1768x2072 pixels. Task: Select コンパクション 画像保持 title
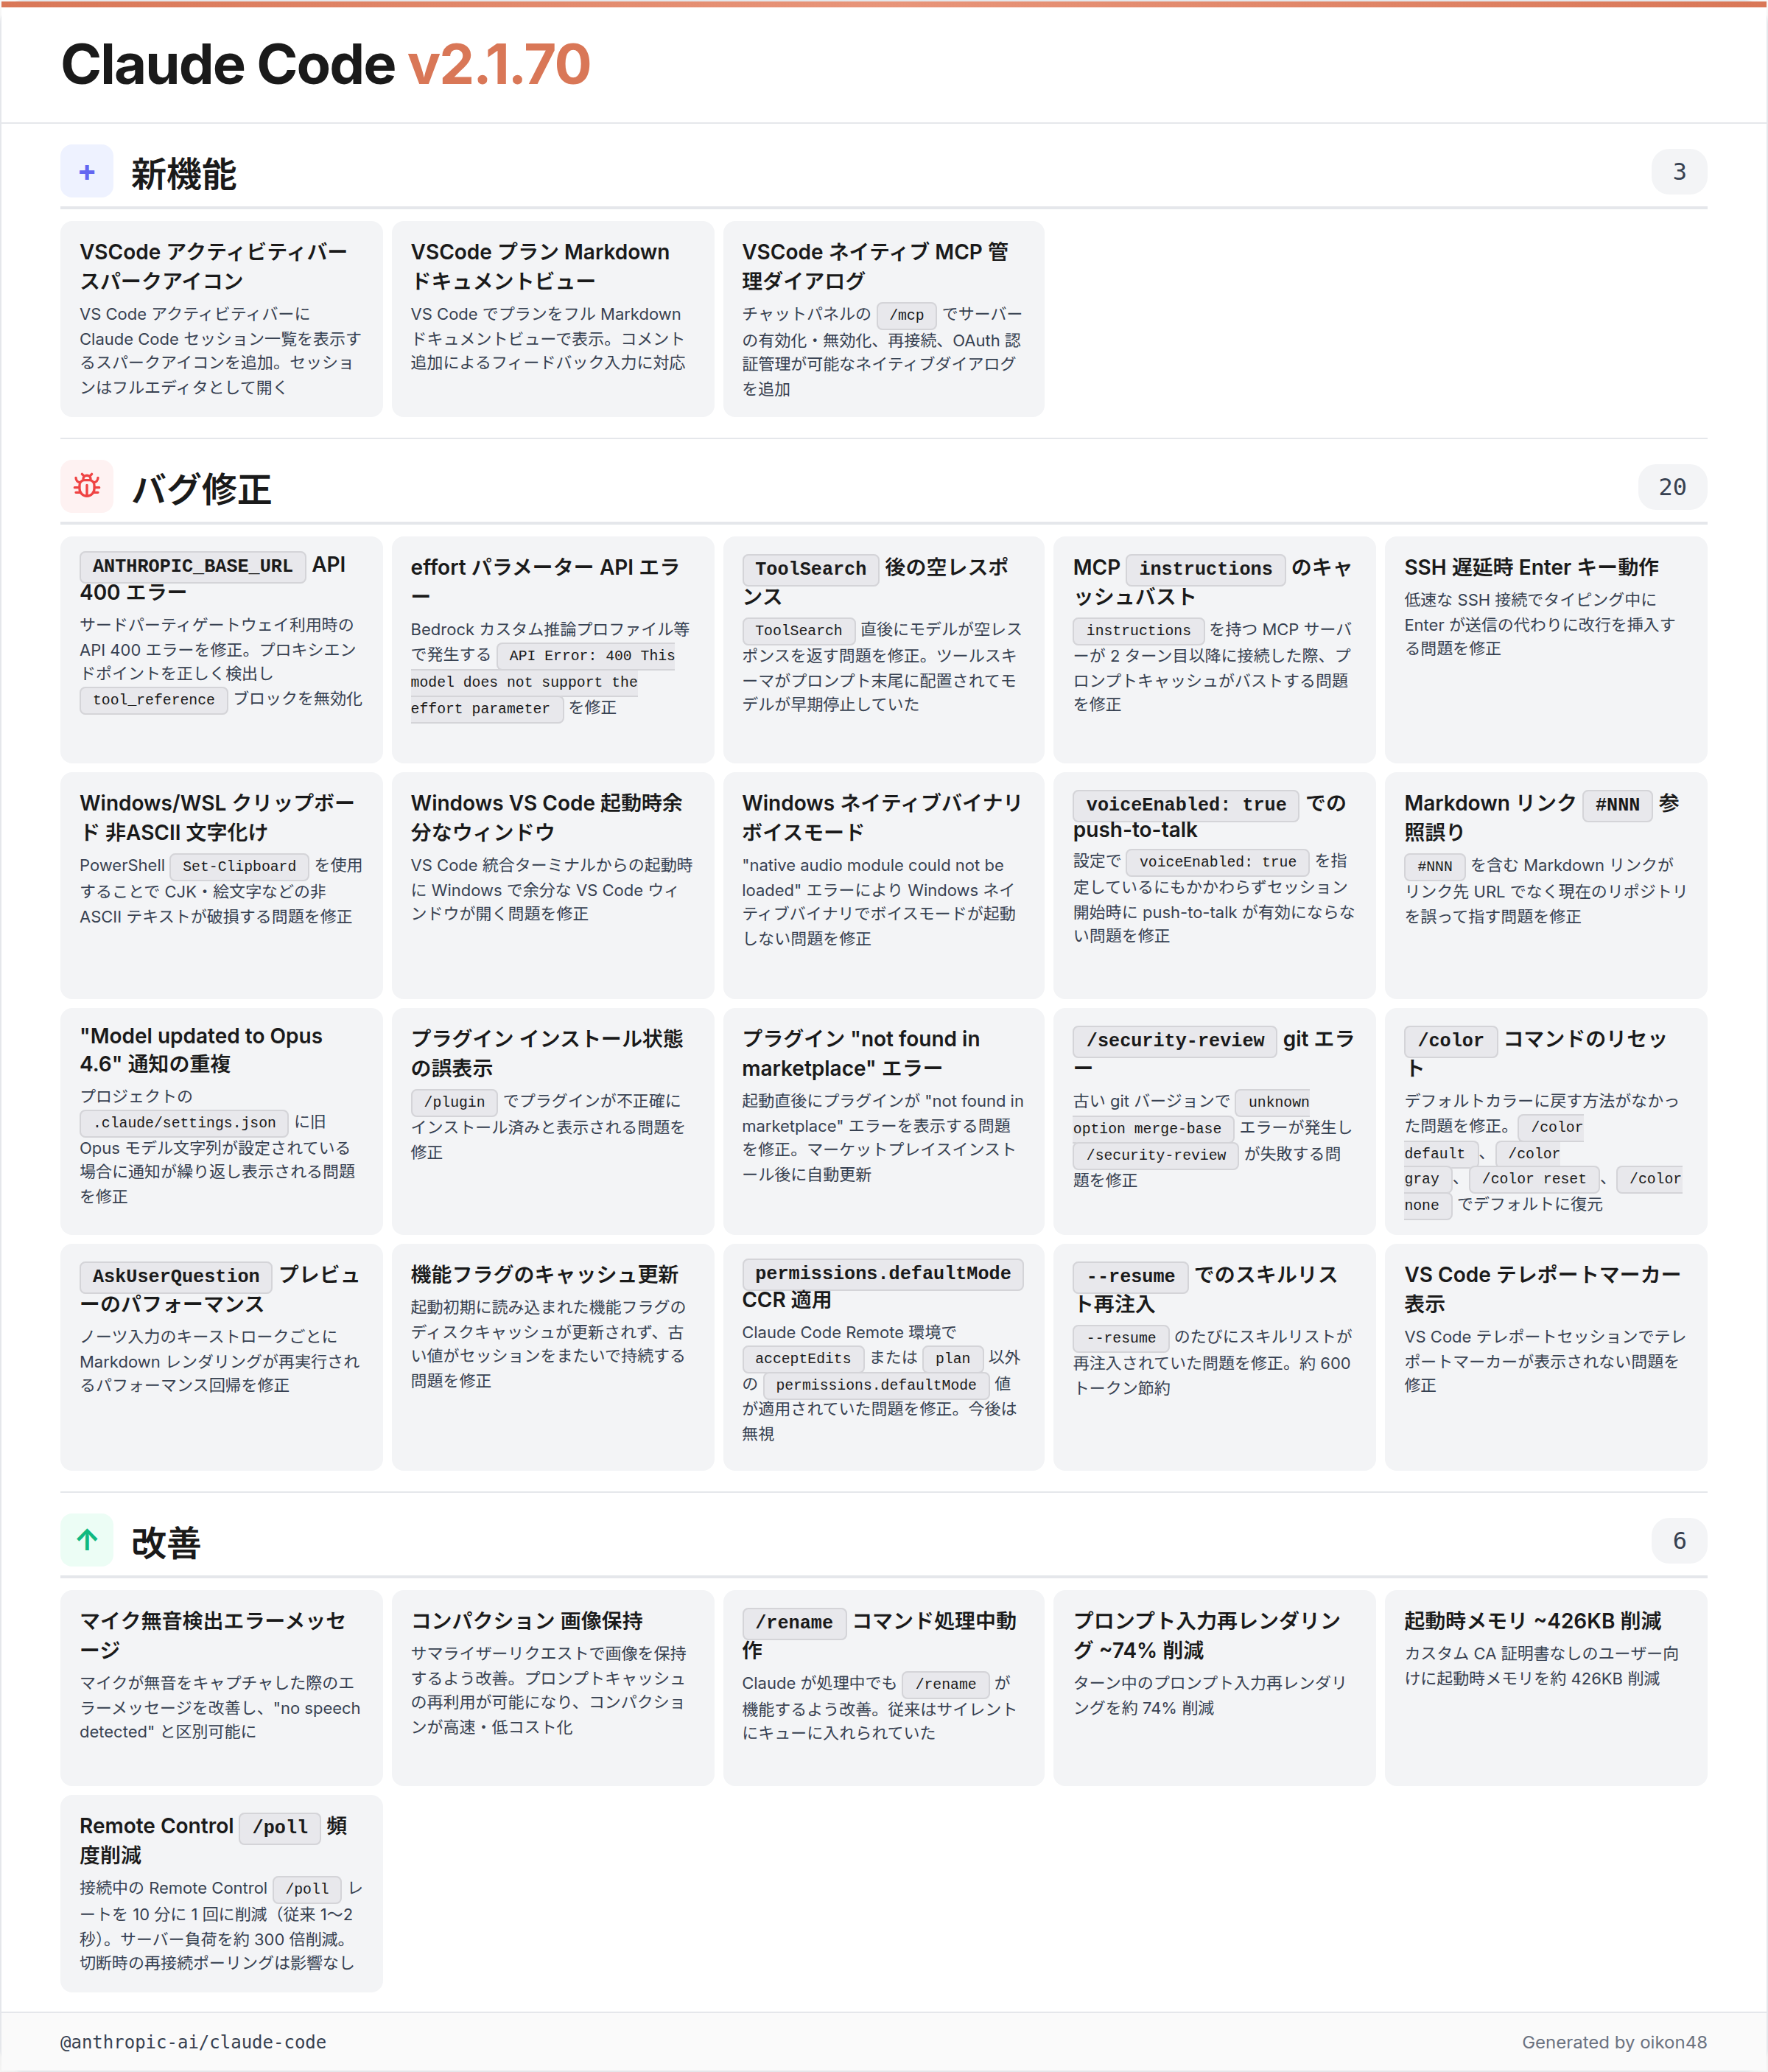coord(527,1621)
